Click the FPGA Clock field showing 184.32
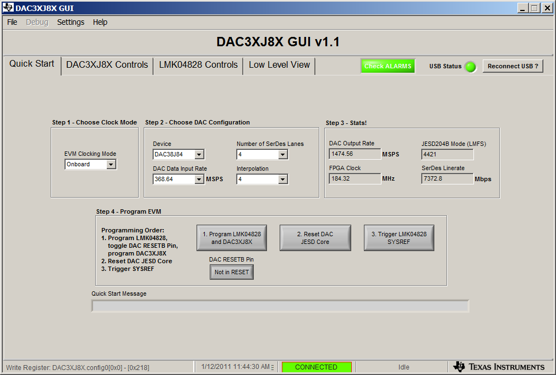The height and width of the screenshot is (375, 556). pyautogui.click(x=355, y=179)
